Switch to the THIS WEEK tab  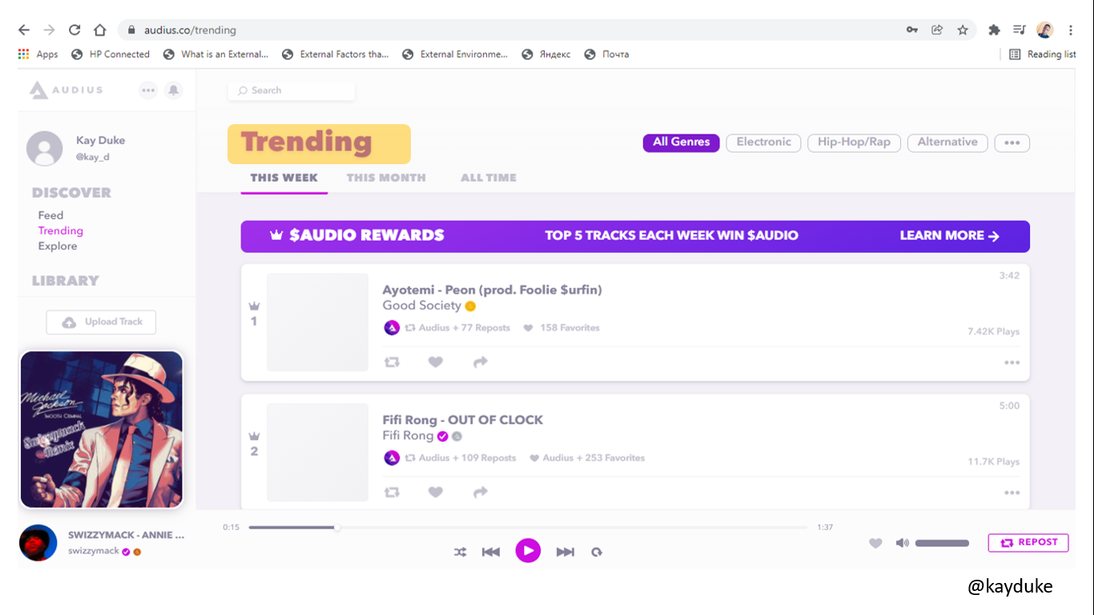pos(284,178)
